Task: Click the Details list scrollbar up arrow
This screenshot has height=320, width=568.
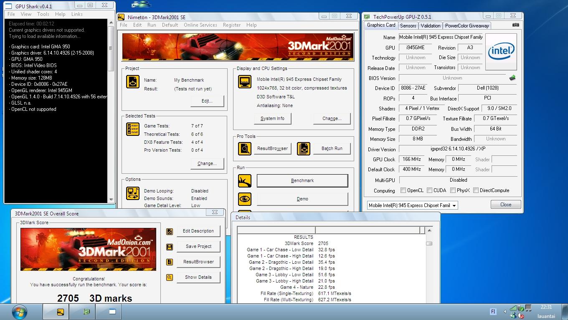Action: click(429, 230)
